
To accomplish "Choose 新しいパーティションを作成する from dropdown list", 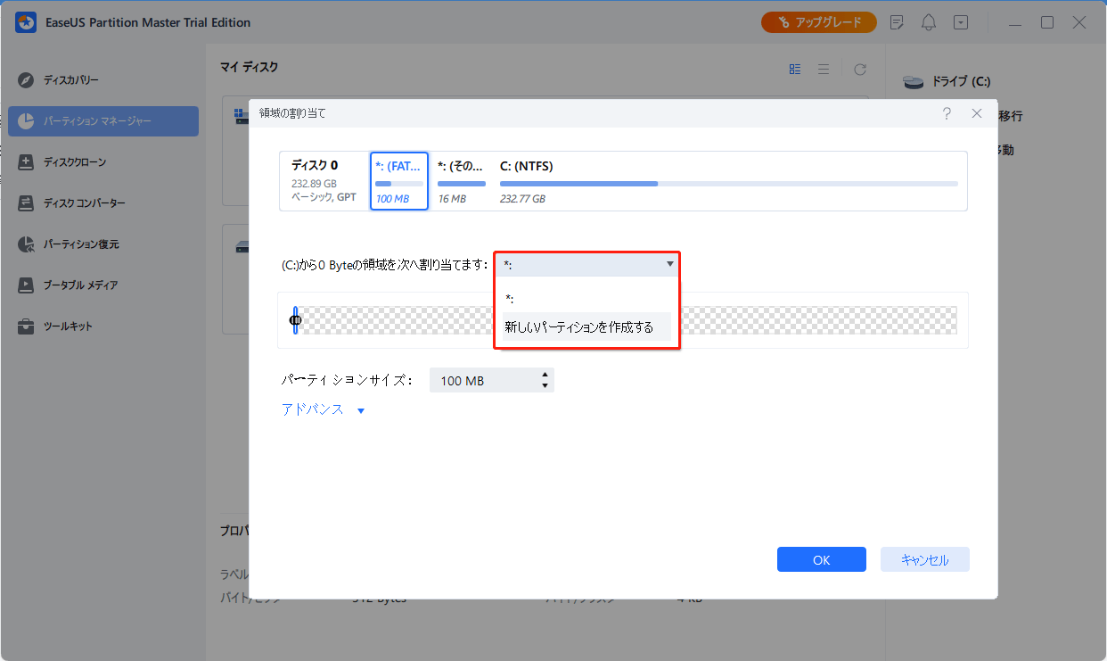I will pos(579,327).
